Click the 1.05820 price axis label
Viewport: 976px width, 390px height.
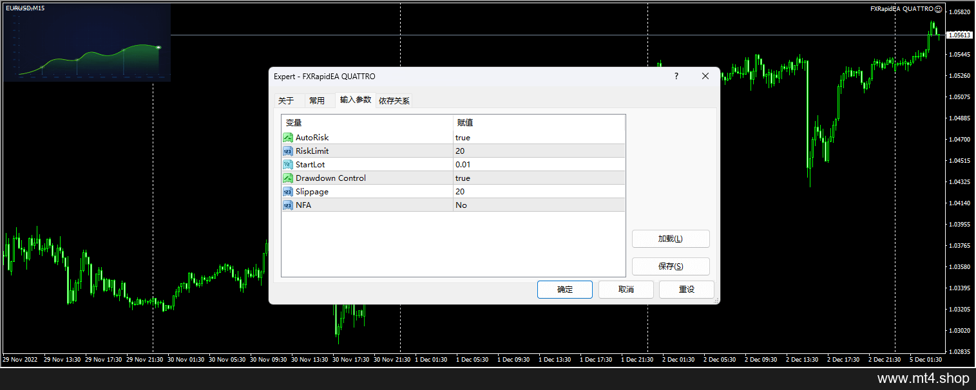(961, 12)
